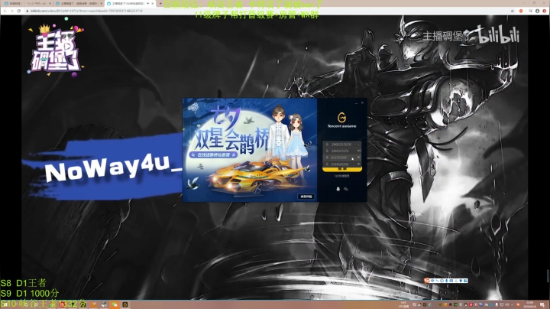Click the volume speaker icon in system tray
The width and height of the screenshot is (550, 309).
click(x=507, y=304)
